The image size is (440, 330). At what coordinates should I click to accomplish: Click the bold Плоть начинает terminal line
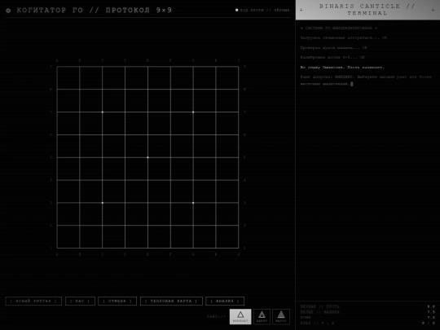click(x=342, y=68)
